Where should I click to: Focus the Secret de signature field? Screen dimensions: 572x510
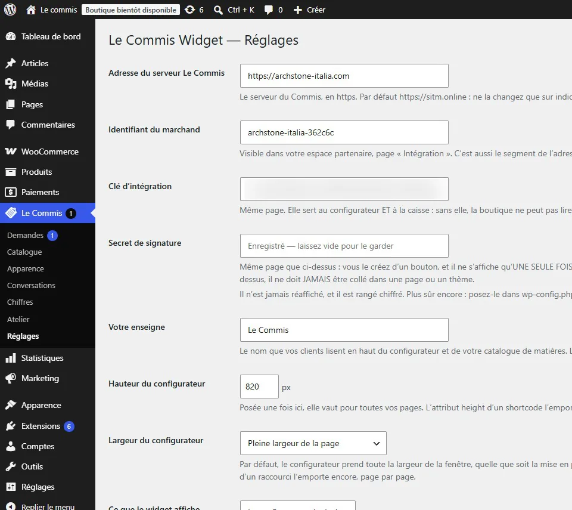344,246
